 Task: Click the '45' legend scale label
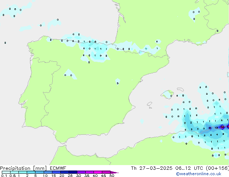click(103, 176)
